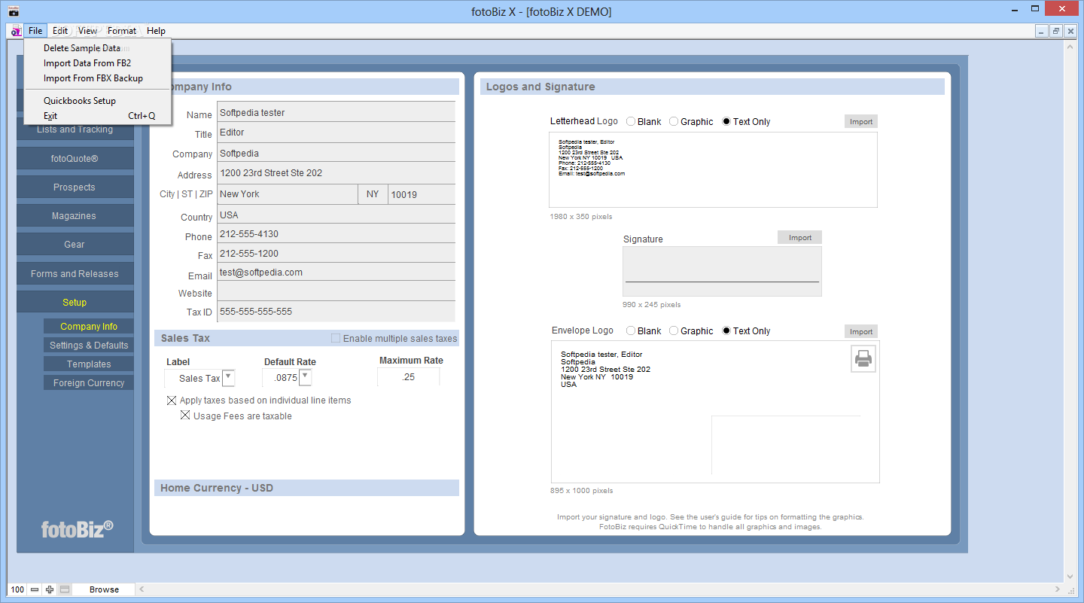Restore down the inner document window
1084x603 pixels.
(1056, 31)
